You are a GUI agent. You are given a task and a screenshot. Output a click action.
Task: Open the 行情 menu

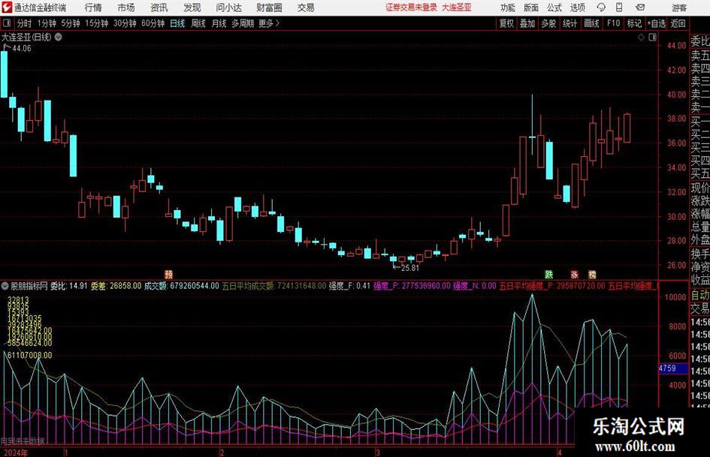[x=93, y=8]
